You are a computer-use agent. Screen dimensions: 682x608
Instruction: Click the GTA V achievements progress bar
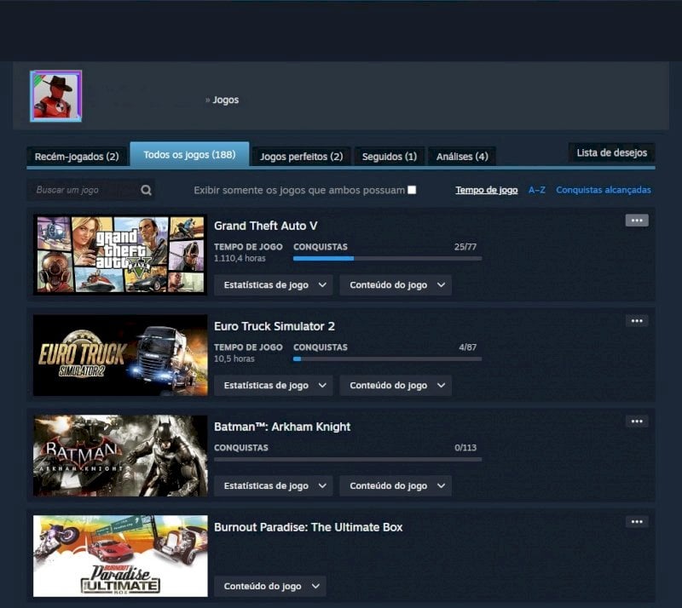click(x=388, y=259)
